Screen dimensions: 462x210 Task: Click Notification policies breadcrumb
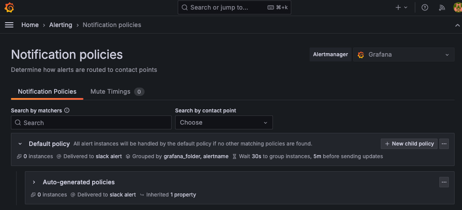[112, 25]
